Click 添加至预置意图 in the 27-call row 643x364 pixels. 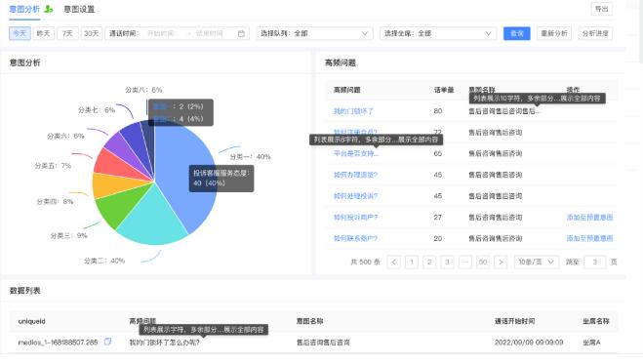pos(589,218)
